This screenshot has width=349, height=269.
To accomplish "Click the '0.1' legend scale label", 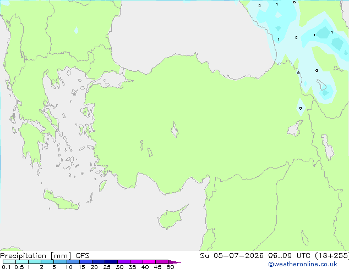I will [x=6, y=267].
